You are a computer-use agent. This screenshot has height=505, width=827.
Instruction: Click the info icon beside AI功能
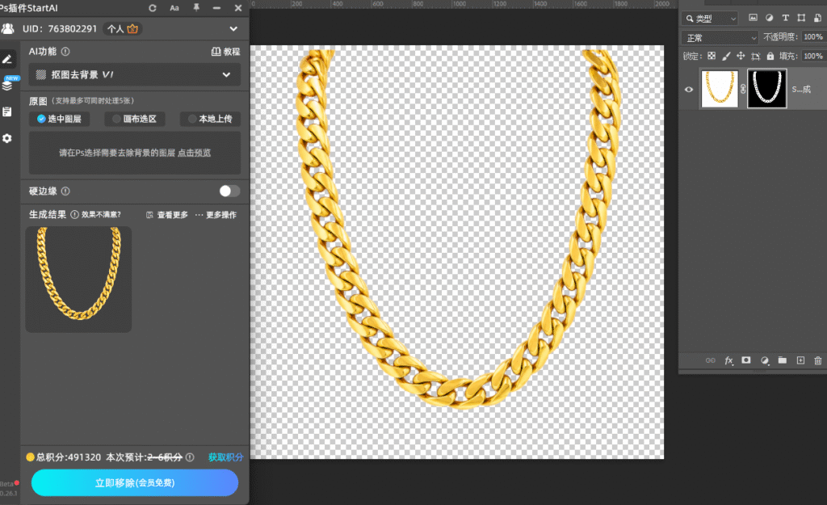tap(65, 52)
